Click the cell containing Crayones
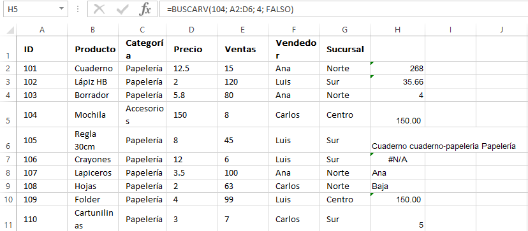The width and height of the screenshot is (528, 231). (93, 159)
